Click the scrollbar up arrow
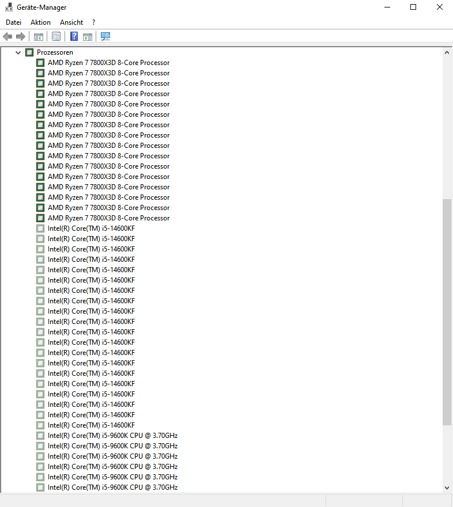The width and height of the screenshot is (453, 507). 447,52
